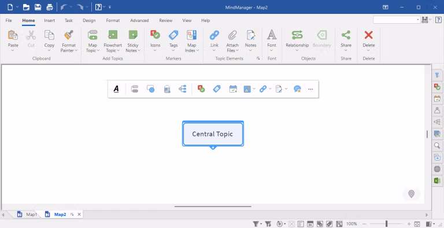Click callout shape icon in floating toolbar

[151, 89]
